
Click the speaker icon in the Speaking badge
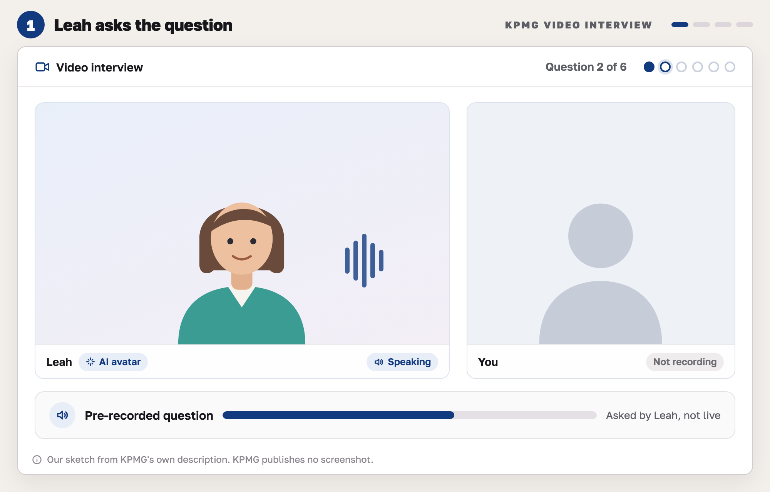click(379, 362)
